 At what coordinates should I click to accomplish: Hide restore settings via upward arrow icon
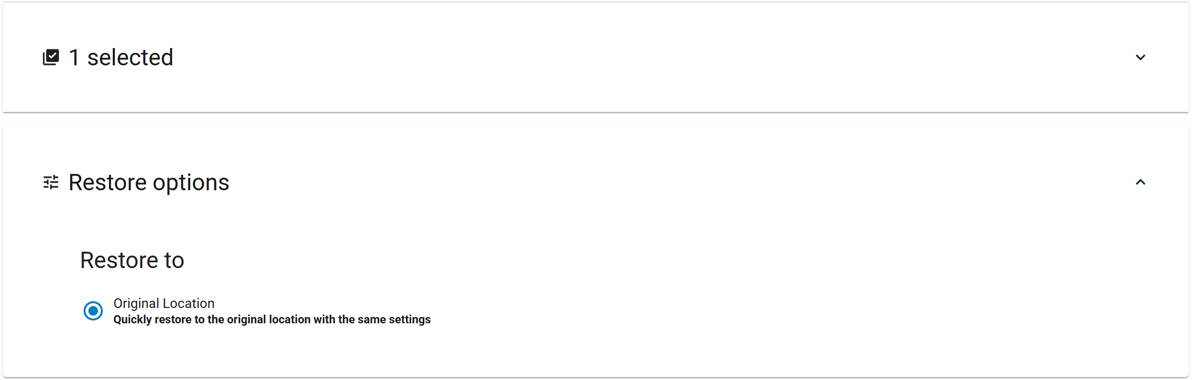[x=1141, y=182]
